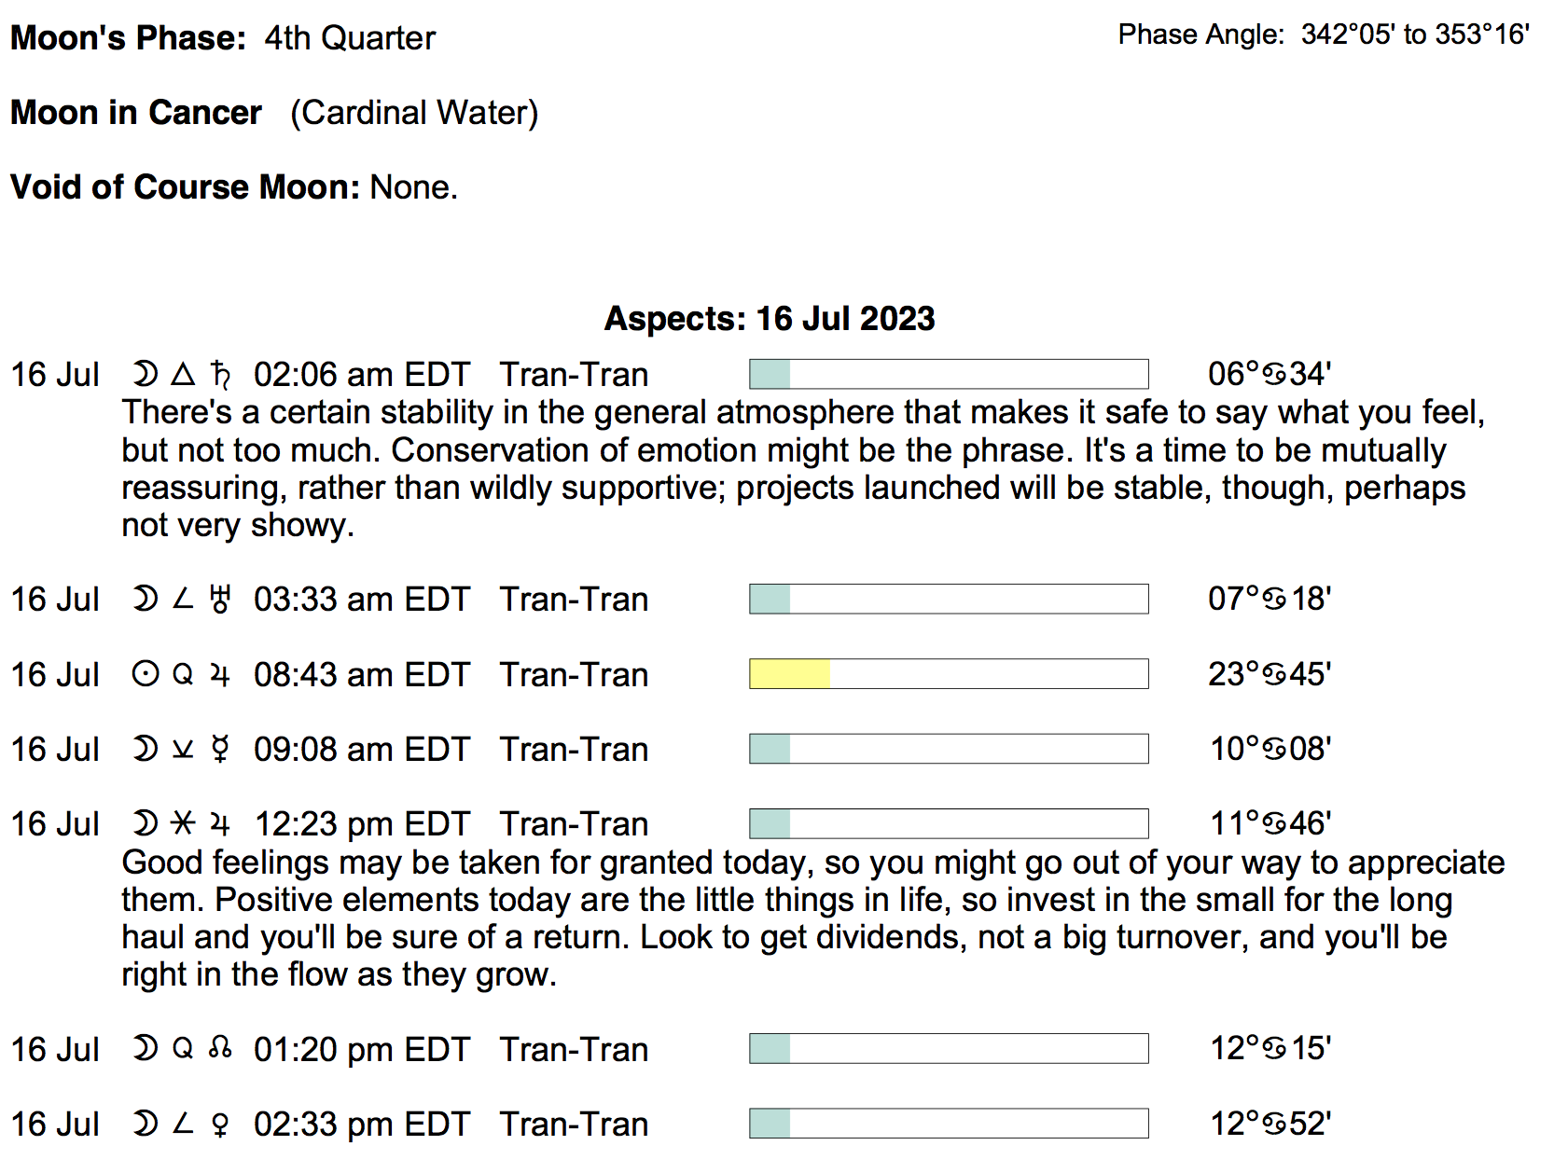Click the sextile symbol in the 12:23 pm row
The height and width of the screenshot is (1173, 1554).
pos(183,824)
